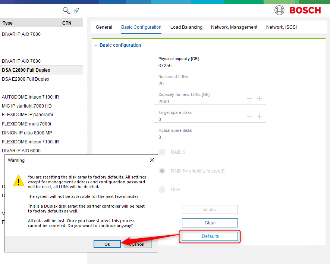This screenshot has height=264, width=330.
Task: Select the bold DSA E2800 Full Duplex row
Action: point(41,70)
